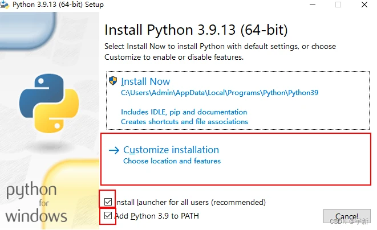Click the "Add Python 3.9 to PATH" label

tap(157, 216)
